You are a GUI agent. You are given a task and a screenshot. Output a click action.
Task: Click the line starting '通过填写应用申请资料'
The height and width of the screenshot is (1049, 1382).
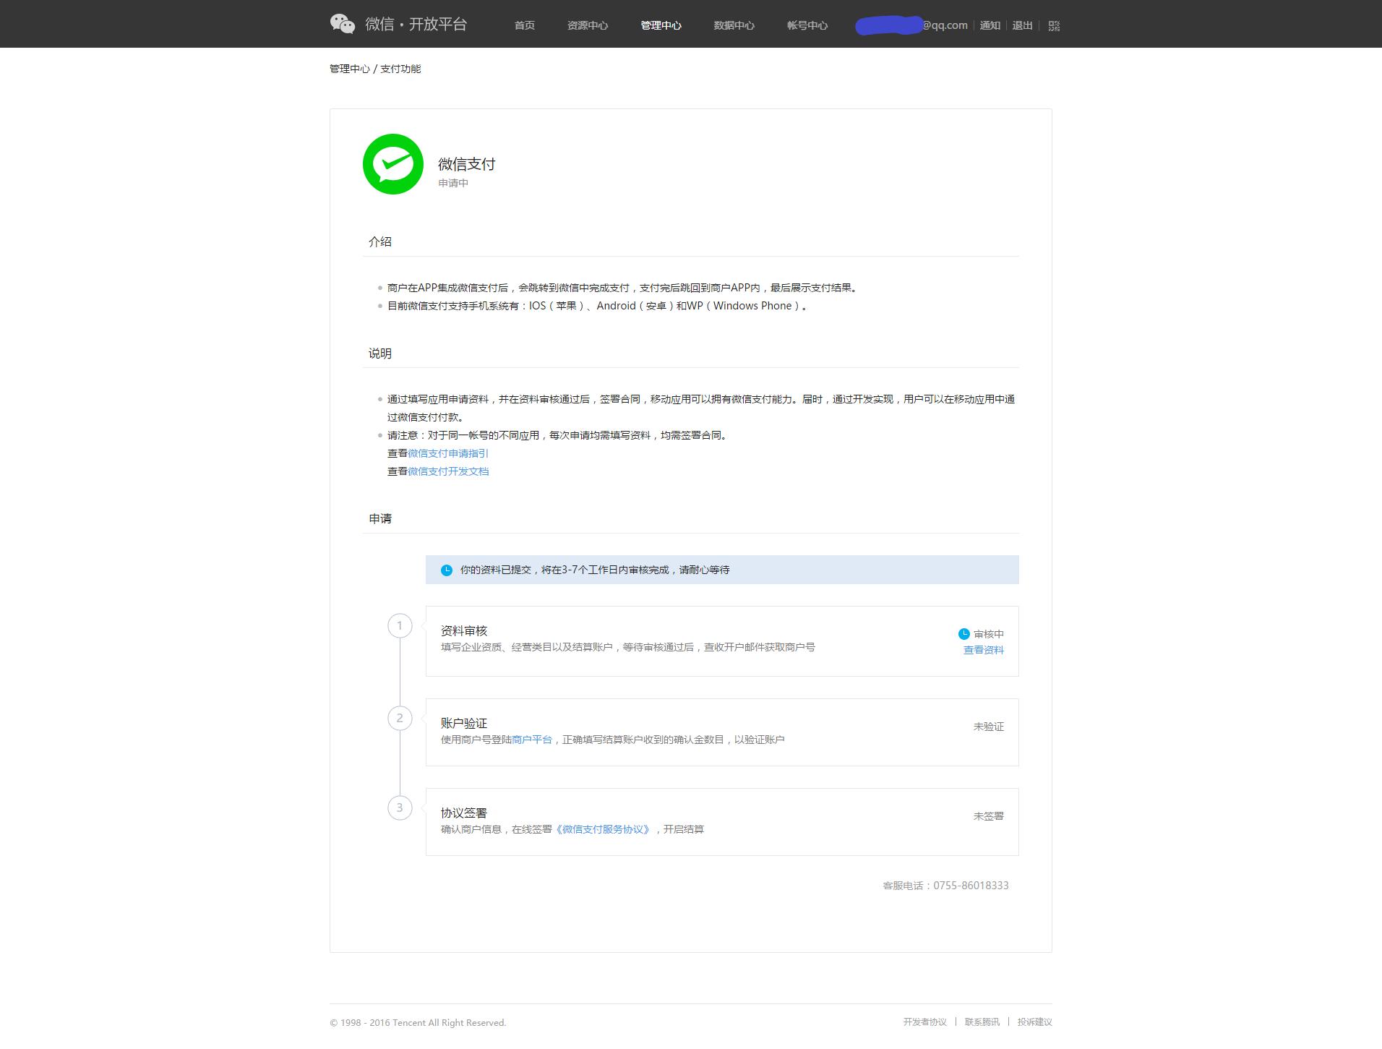tap(701, 408)
